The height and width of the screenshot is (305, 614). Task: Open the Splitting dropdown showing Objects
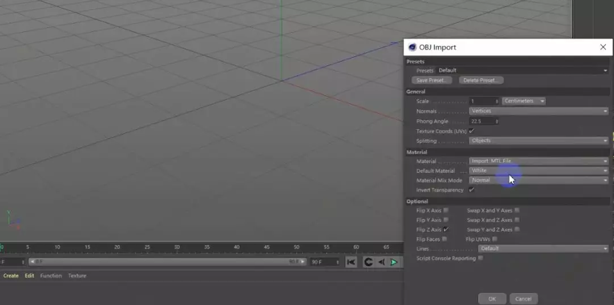point(539,141)
